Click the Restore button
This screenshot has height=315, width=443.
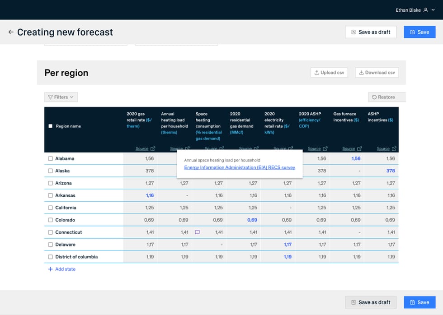(387, 97)
